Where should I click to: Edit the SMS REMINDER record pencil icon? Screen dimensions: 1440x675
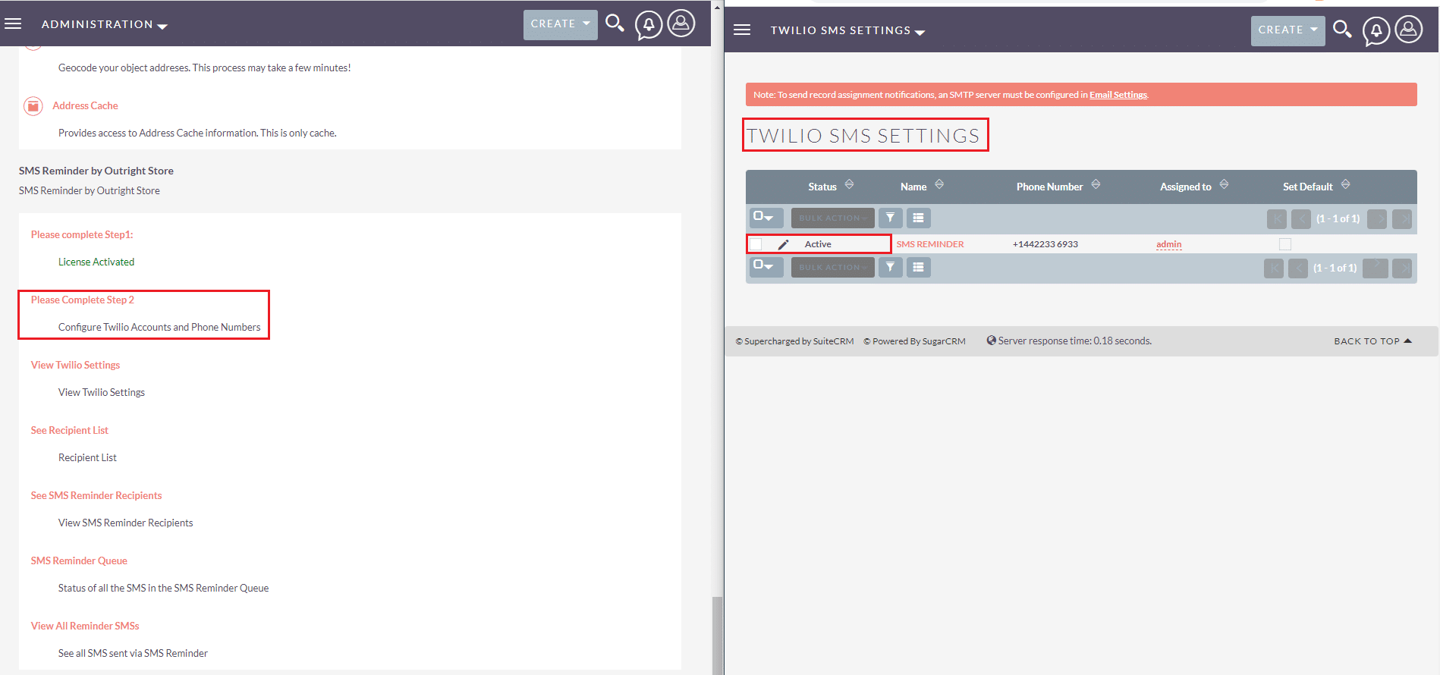[x=784, y=244]
